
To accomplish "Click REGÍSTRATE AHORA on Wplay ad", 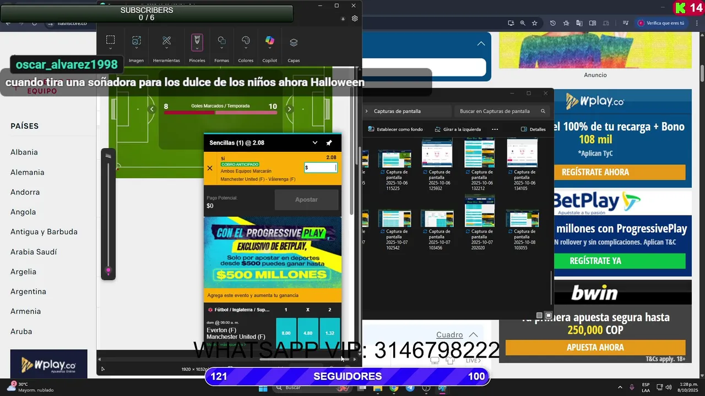I will point(595,172).
